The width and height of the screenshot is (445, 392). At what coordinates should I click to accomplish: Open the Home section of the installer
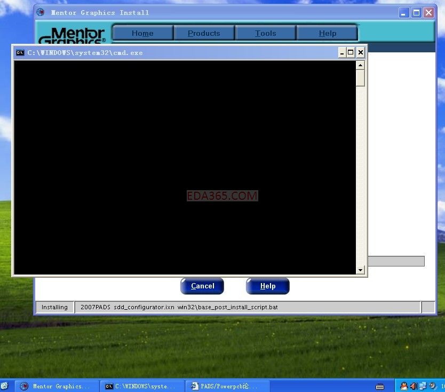pos(142,33)
